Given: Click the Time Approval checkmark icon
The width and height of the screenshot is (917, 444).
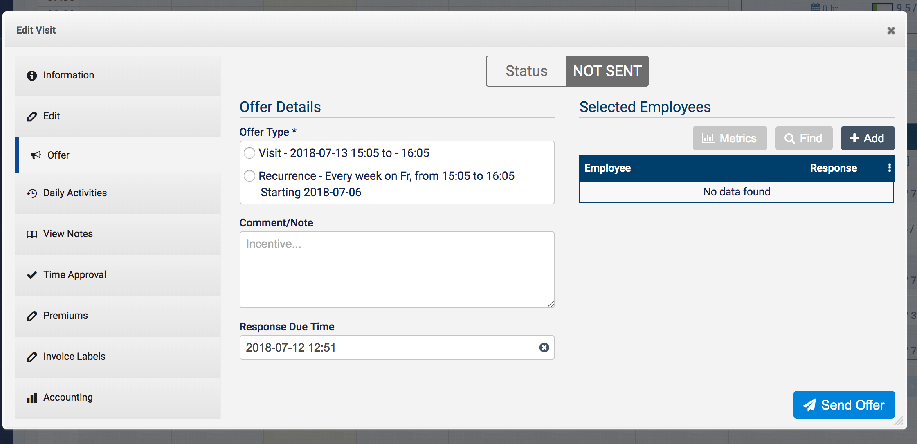Looking at the screenshot, I should pyautogui.click(x=32, y=275).
